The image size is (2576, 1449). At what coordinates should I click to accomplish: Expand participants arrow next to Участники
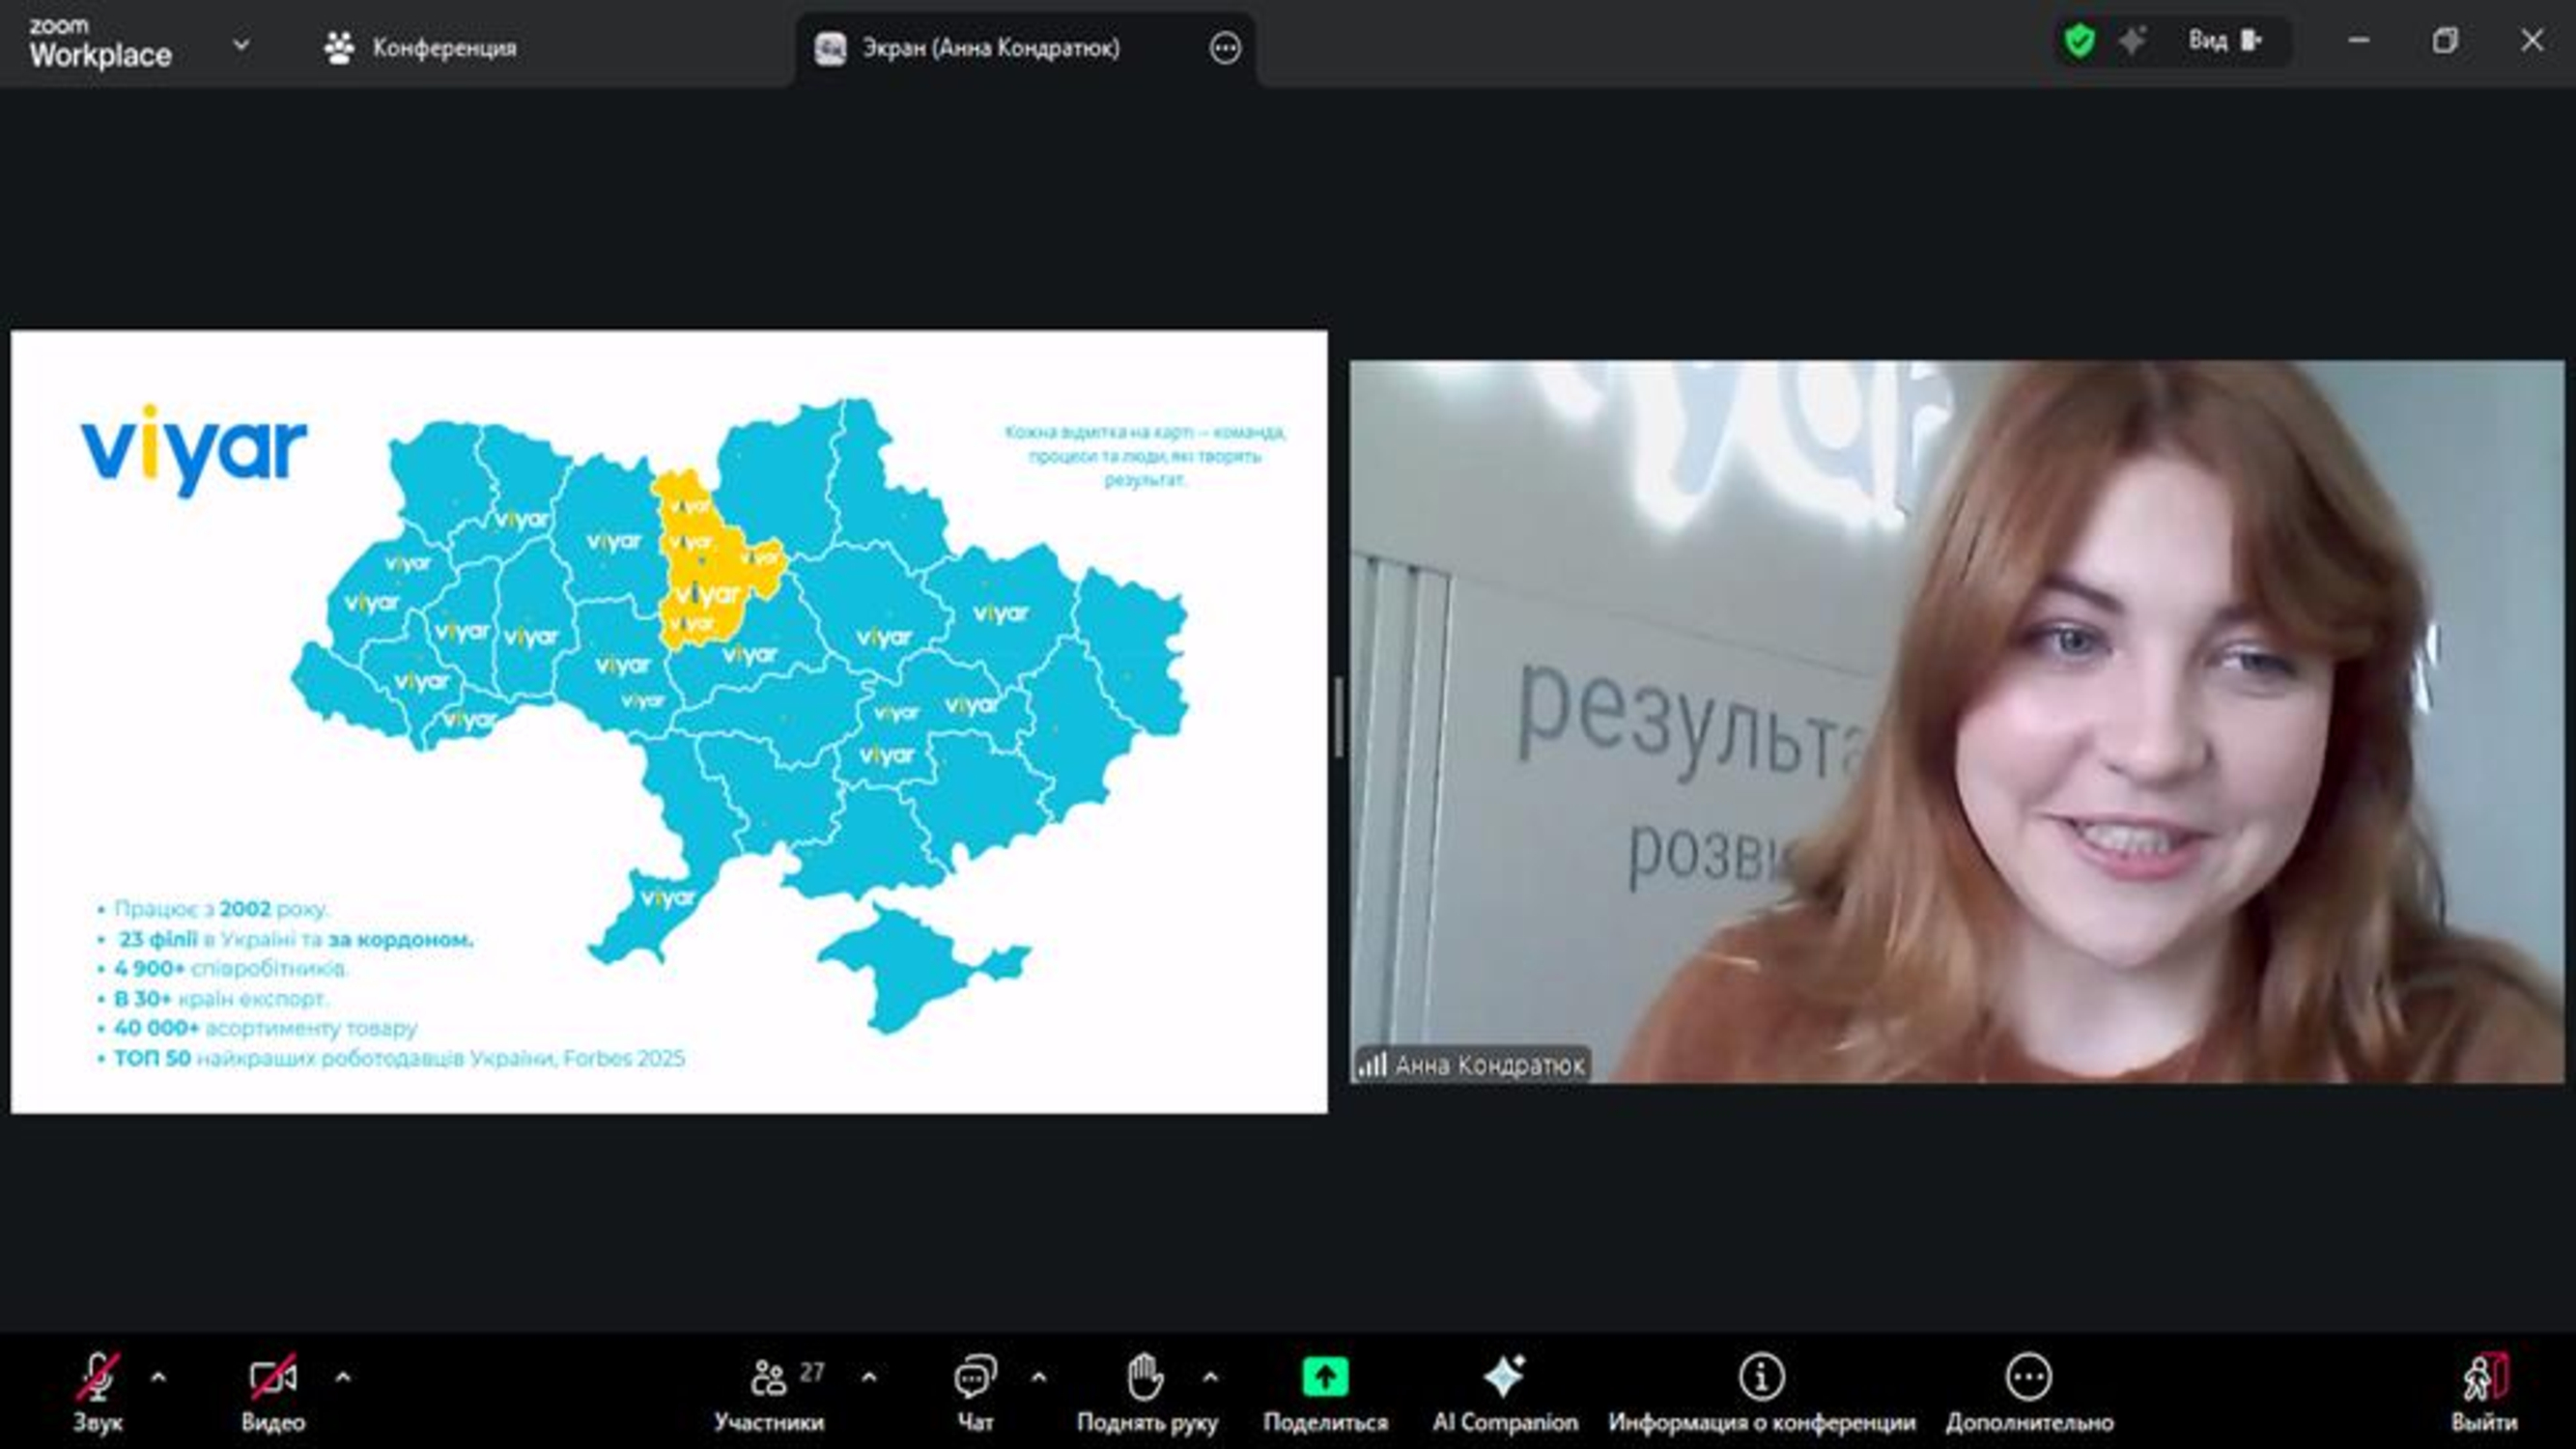click(869, 1378)
